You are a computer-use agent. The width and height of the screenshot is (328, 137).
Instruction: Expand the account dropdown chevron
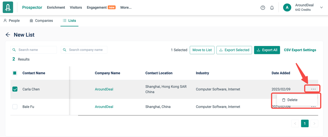pos(321,8)
